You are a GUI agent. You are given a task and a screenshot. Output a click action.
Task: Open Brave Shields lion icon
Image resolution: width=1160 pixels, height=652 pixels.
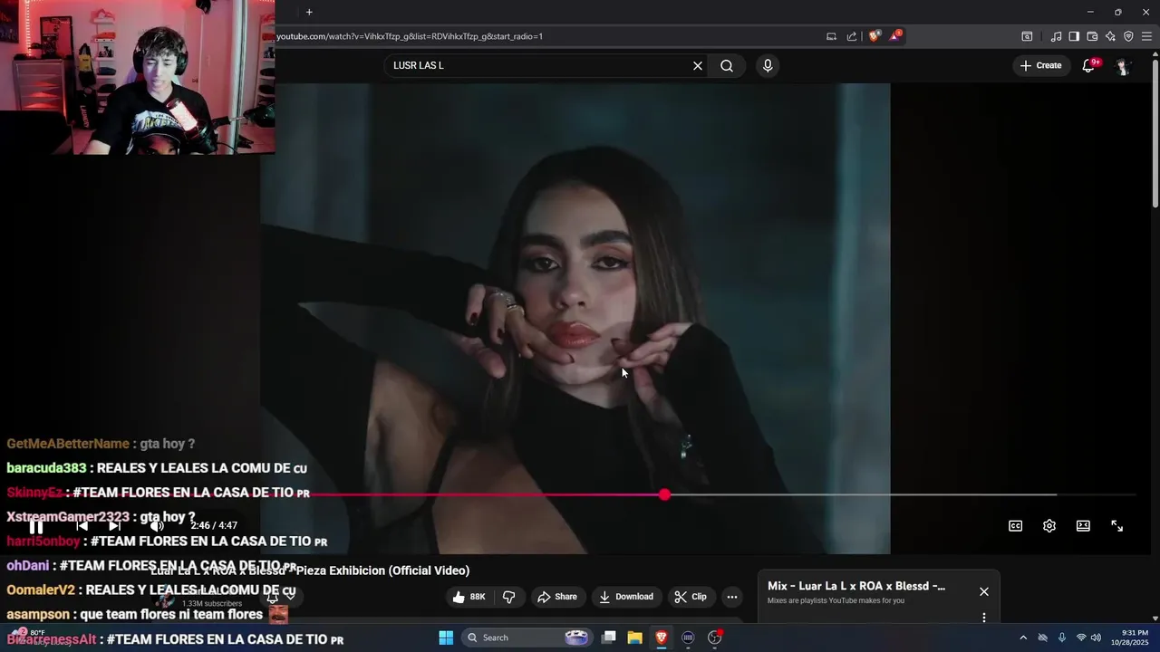(x=875, y=36)
